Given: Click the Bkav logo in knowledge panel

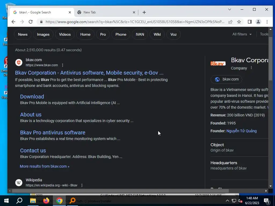Looking at the screenshot, I should (218, 63).
